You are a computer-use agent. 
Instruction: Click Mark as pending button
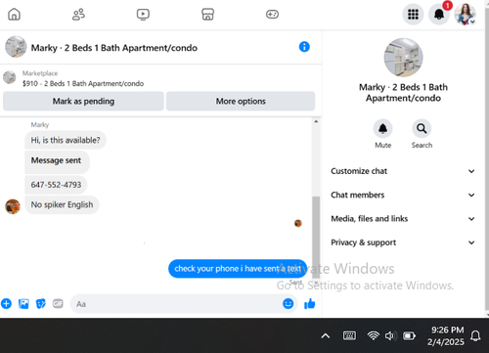click(x=83, y=101)
